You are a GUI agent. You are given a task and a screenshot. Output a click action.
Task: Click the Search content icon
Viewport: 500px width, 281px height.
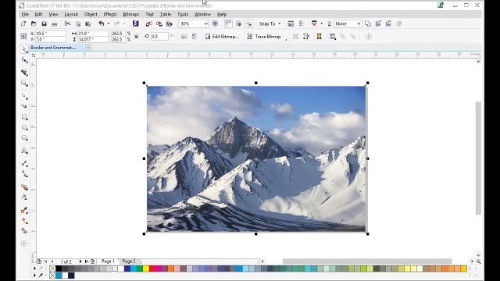(x=135, y=23)
